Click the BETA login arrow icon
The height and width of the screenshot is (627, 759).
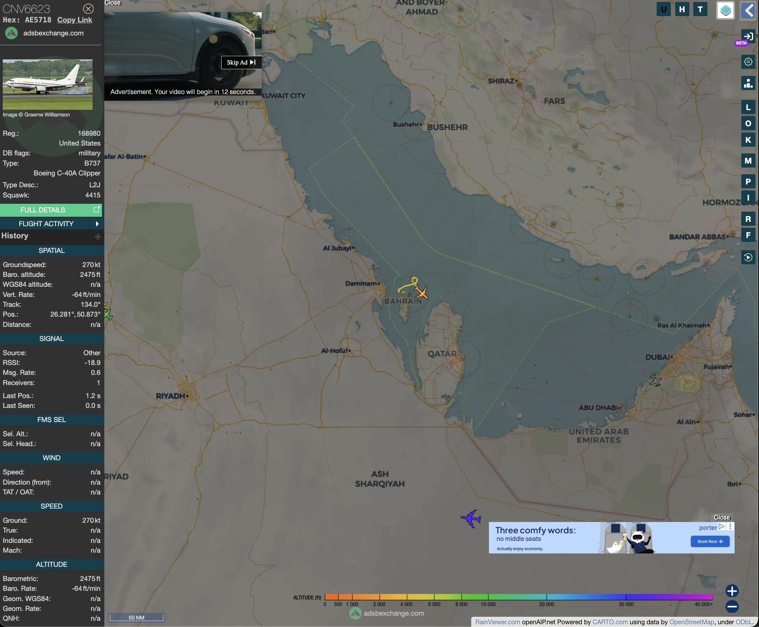pyautogui.click(x=748, y=37)
